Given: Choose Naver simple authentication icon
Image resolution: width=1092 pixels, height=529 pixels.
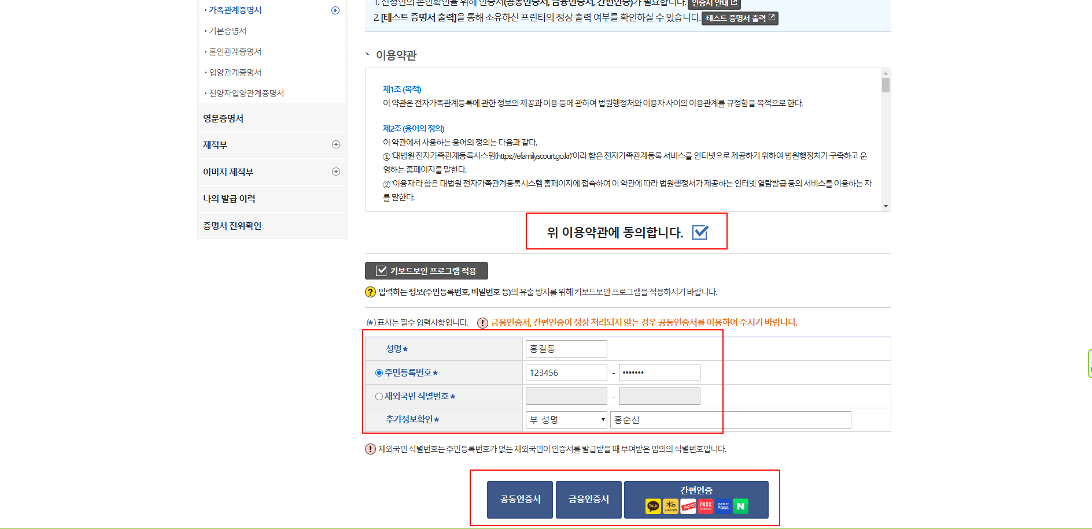Looking at the screenshot, I should click(x=741, y=506).
